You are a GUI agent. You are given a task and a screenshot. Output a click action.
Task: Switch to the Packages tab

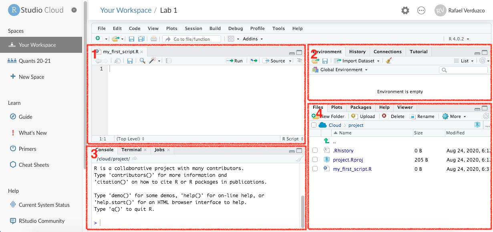coord(360,107)
